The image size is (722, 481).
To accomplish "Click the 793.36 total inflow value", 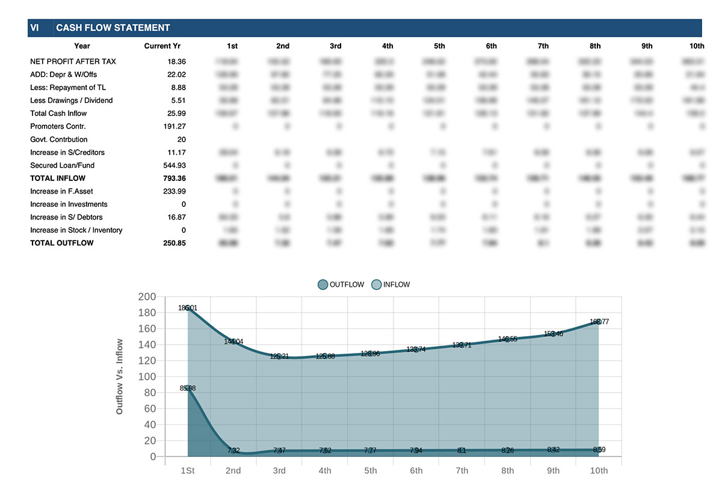I will pos(174,179).
